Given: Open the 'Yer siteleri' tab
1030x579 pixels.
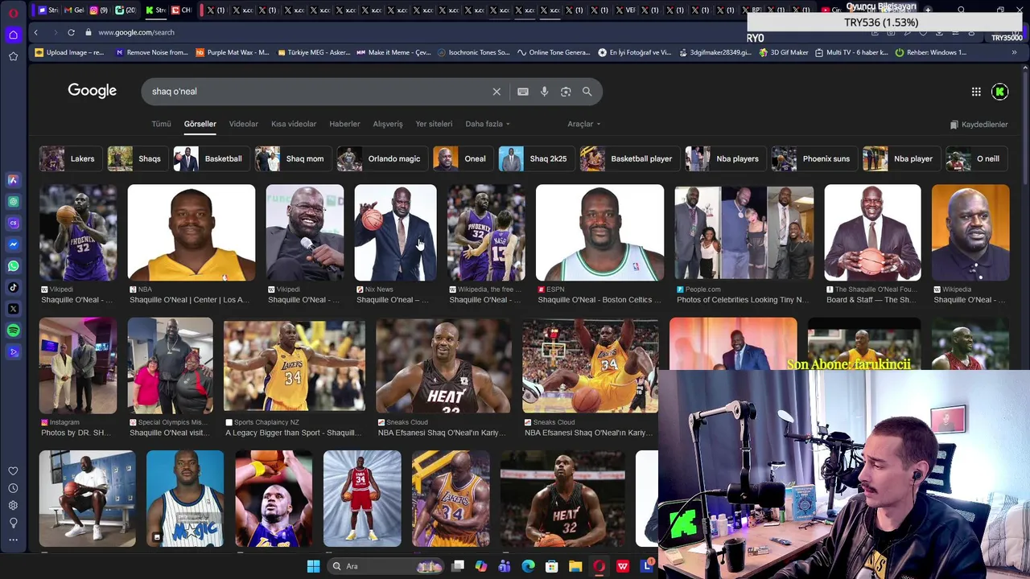Looking at the screenshot, I should coord(434,124).
